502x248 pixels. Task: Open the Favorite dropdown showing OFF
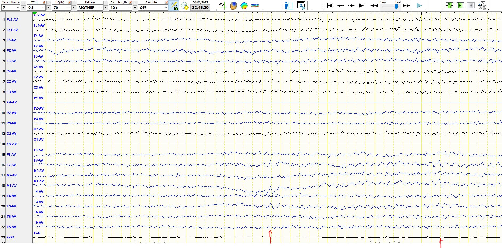tap(153, 8)
